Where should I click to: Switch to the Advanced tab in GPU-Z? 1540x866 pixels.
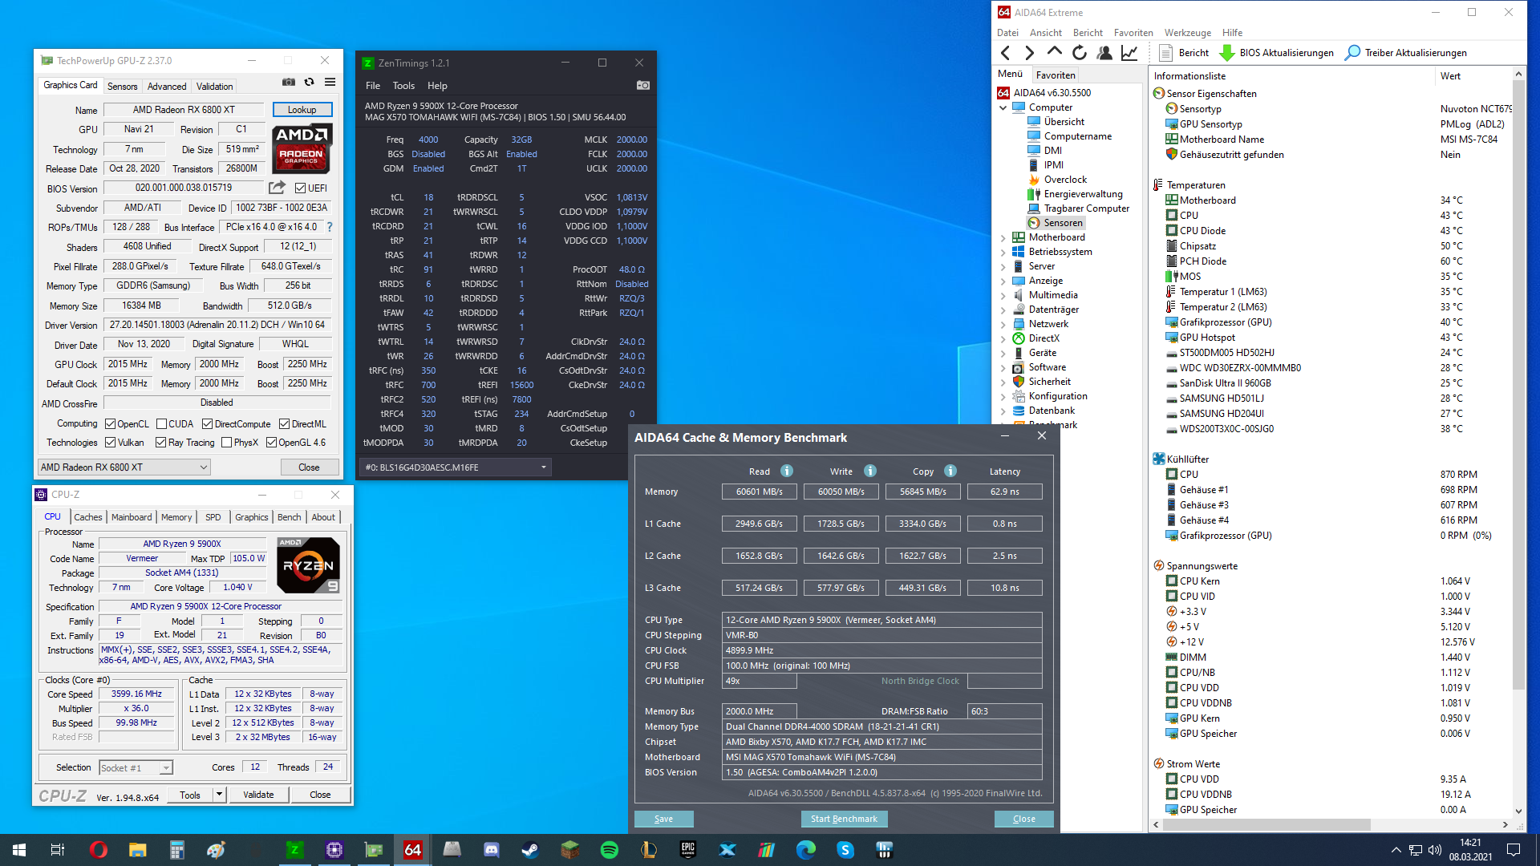point(167,87)
